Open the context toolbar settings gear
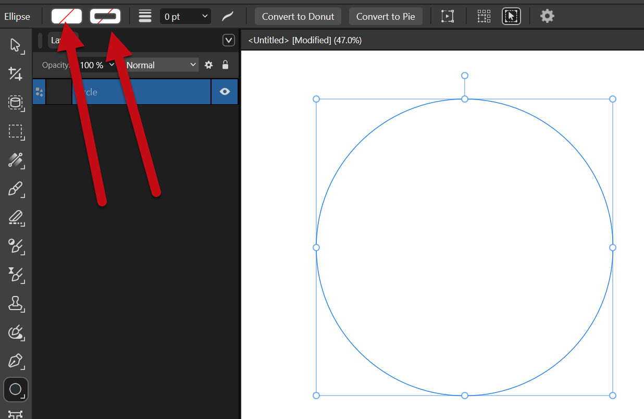The width and height of the screenshot is (644, 419). [x=547, y=16]
